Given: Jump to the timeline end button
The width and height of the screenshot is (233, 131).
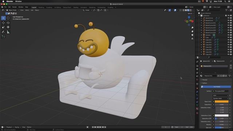Looking at the screenshot, I should click(105, 127).
